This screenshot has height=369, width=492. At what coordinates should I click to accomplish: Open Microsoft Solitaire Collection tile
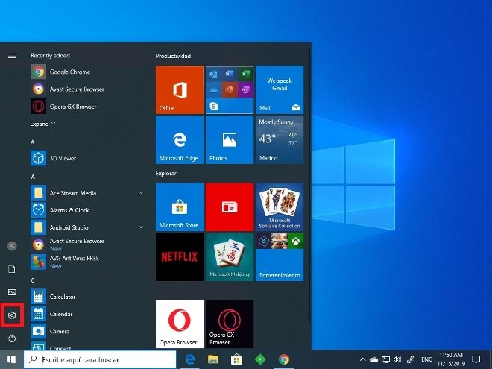280,207
